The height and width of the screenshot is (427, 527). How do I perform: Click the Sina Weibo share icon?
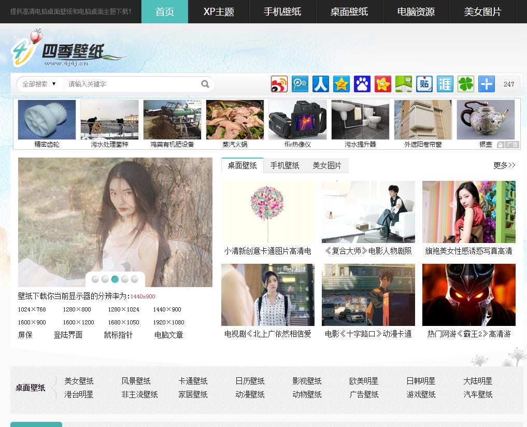(x=279, y=84)
